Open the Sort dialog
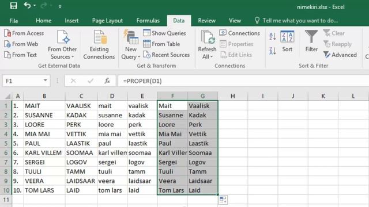The image size is (369, 207). [x=287, y=41]
